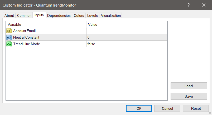Go to the Dependencies tab

pyautogui.click(x=59, y=16)
